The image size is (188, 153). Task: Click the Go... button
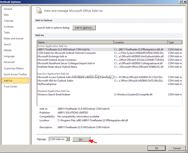click(x=81, y=139)
